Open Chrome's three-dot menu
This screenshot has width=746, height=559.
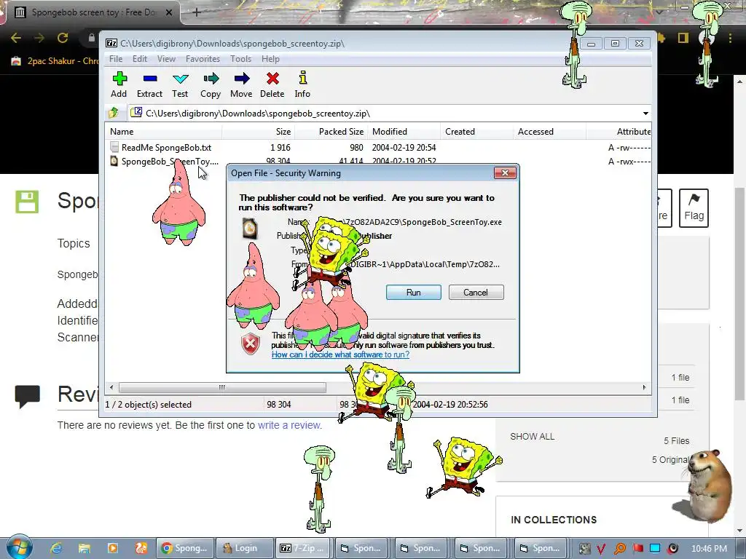pos(730,38)
